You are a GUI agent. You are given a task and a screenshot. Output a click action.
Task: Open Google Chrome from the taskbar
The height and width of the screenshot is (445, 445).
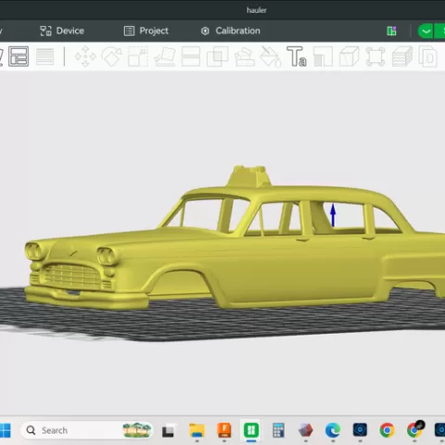click(388, 430)
